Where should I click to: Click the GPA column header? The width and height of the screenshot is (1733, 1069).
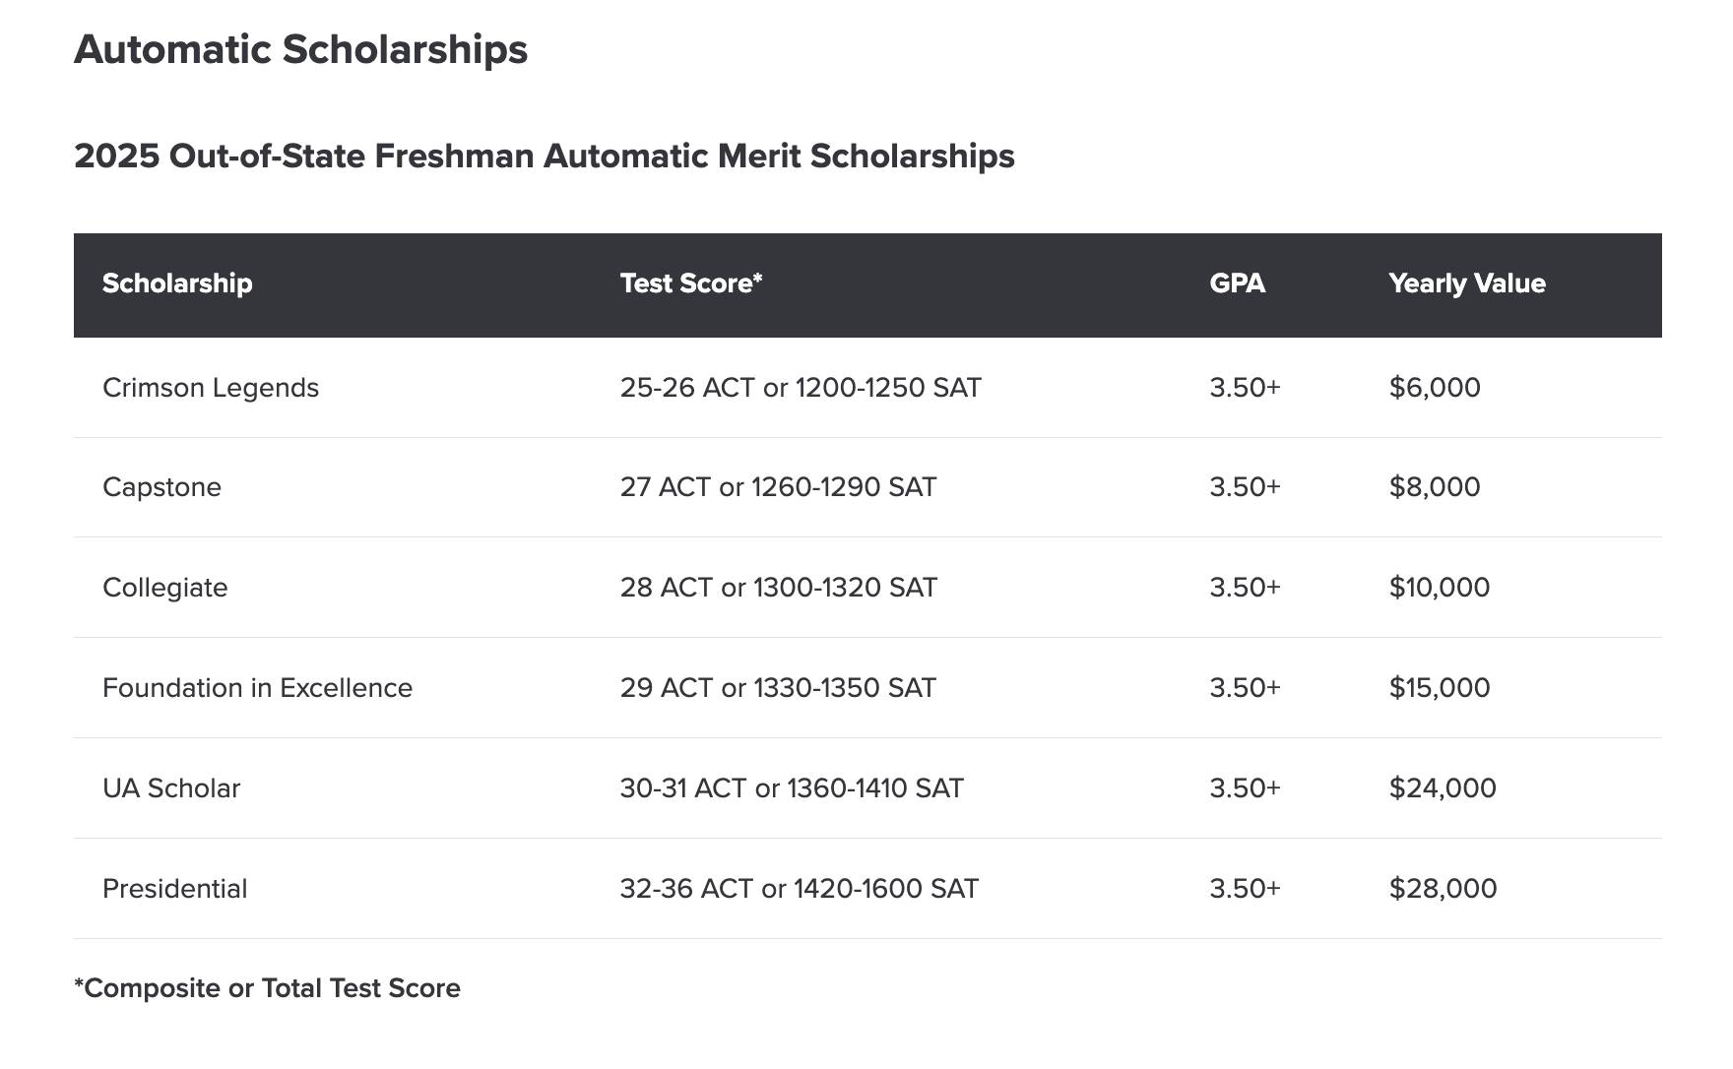1238,283
